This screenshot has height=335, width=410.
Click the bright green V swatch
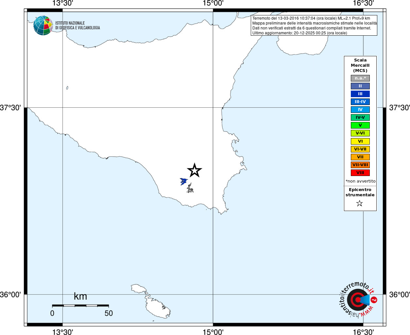pyautogui.click(x=360, y=125)
